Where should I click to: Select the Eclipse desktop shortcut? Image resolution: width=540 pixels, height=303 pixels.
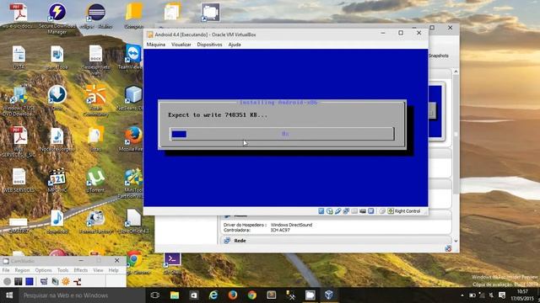tap(96, 16)
